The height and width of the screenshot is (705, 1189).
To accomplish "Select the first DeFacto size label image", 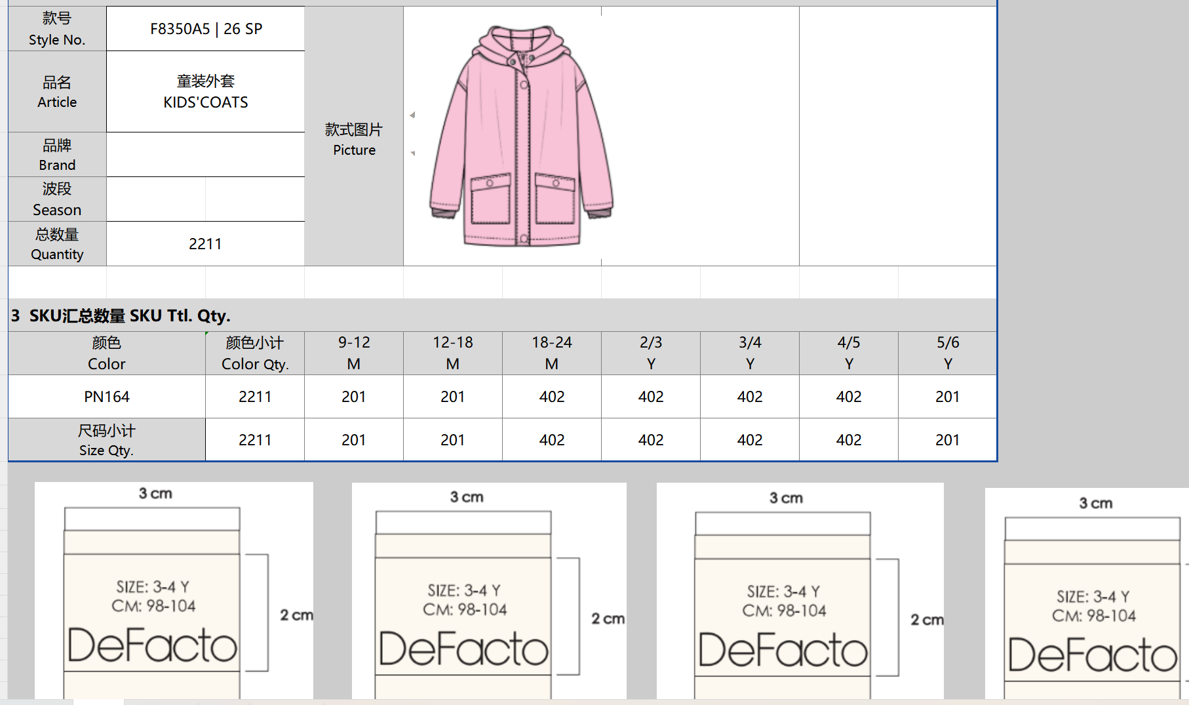I will tap(174, 590).
